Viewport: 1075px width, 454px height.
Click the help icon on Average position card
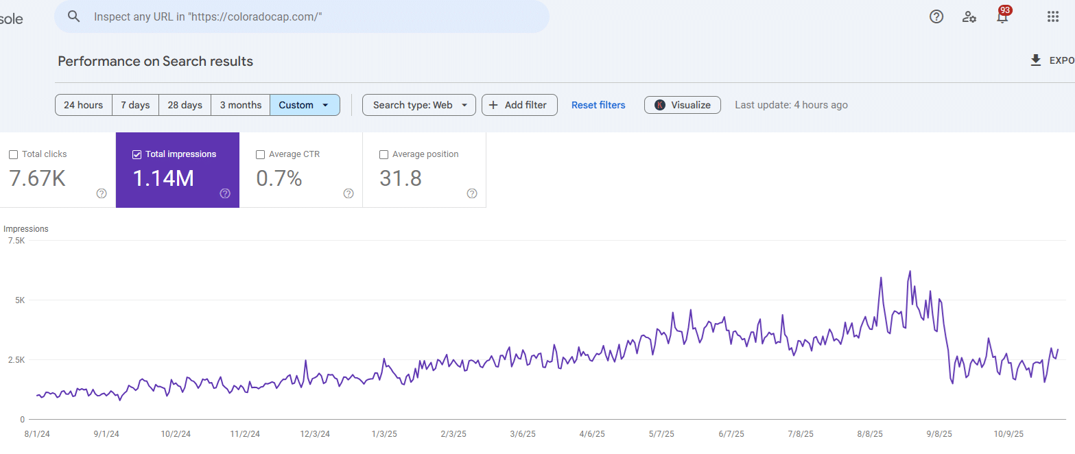tap(471, 194)
